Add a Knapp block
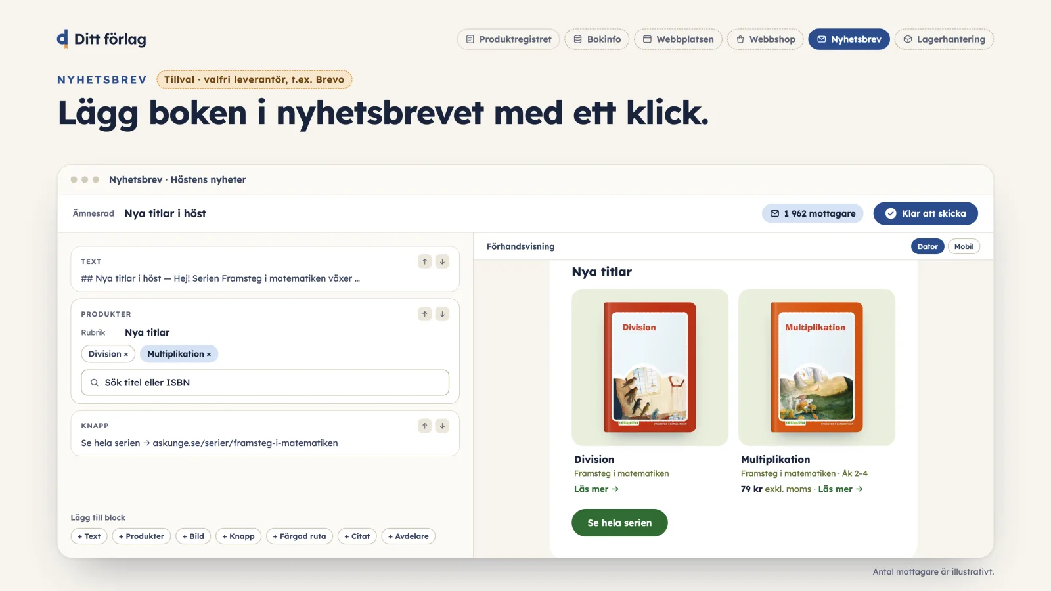1051x591 pixels. pyautogui.click(x=238, y=536)
